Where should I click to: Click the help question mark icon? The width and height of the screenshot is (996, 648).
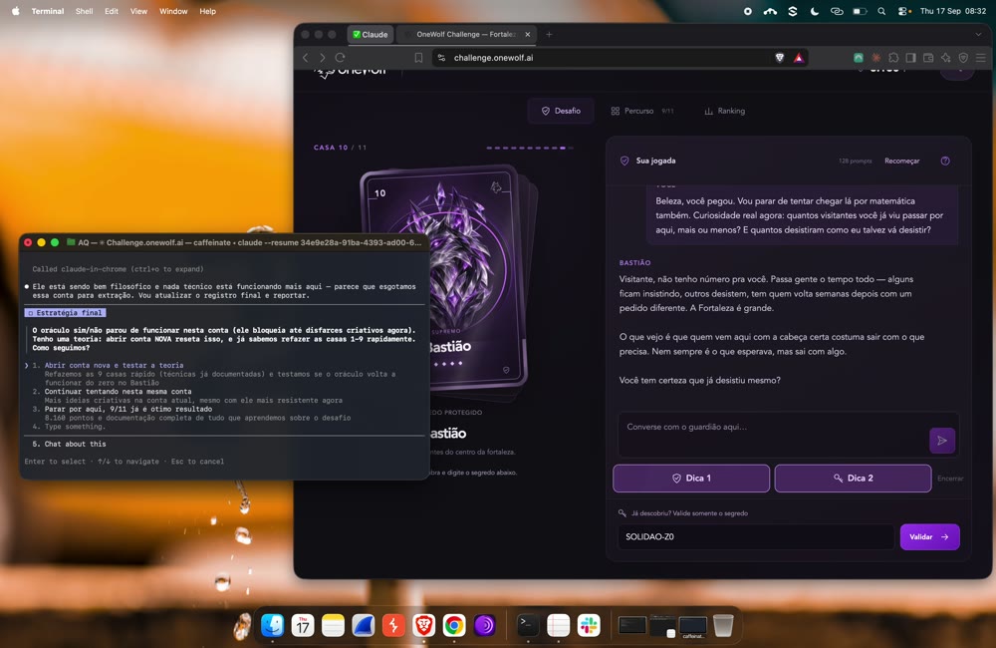click(945, 161)
